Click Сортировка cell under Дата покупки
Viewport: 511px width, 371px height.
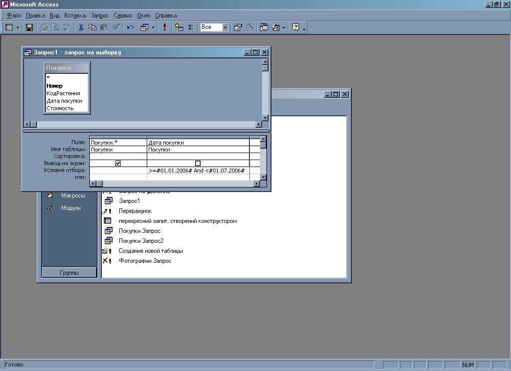tap(198, 157)
